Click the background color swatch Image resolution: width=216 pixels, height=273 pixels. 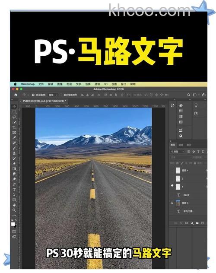coord(15,226)
